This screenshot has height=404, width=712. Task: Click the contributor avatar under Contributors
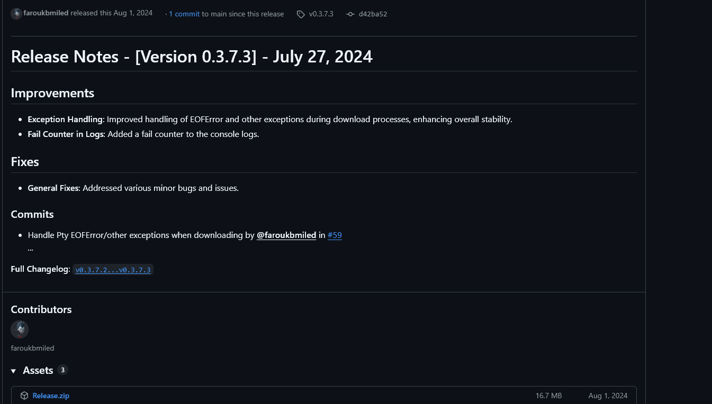tap(20, 329)
